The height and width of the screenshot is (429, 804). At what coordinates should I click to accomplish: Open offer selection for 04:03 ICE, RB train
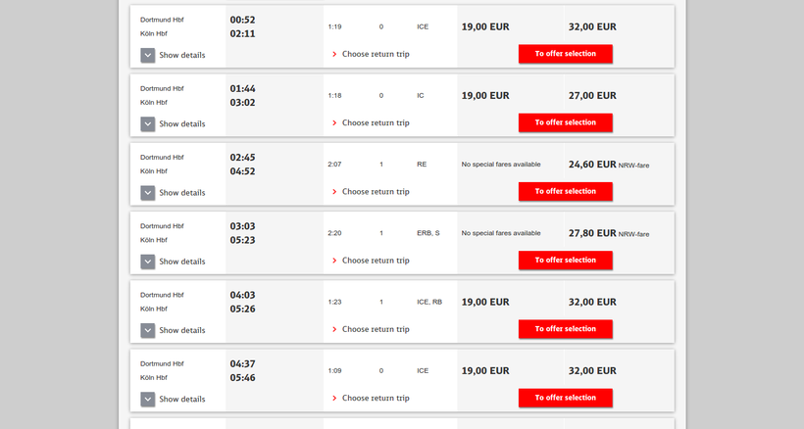pos(565,328)
